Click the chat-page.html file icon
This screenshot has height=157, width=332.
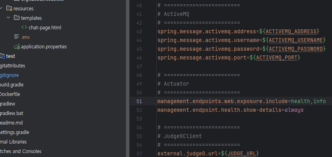pyautogui.click(x=24, y=27)
